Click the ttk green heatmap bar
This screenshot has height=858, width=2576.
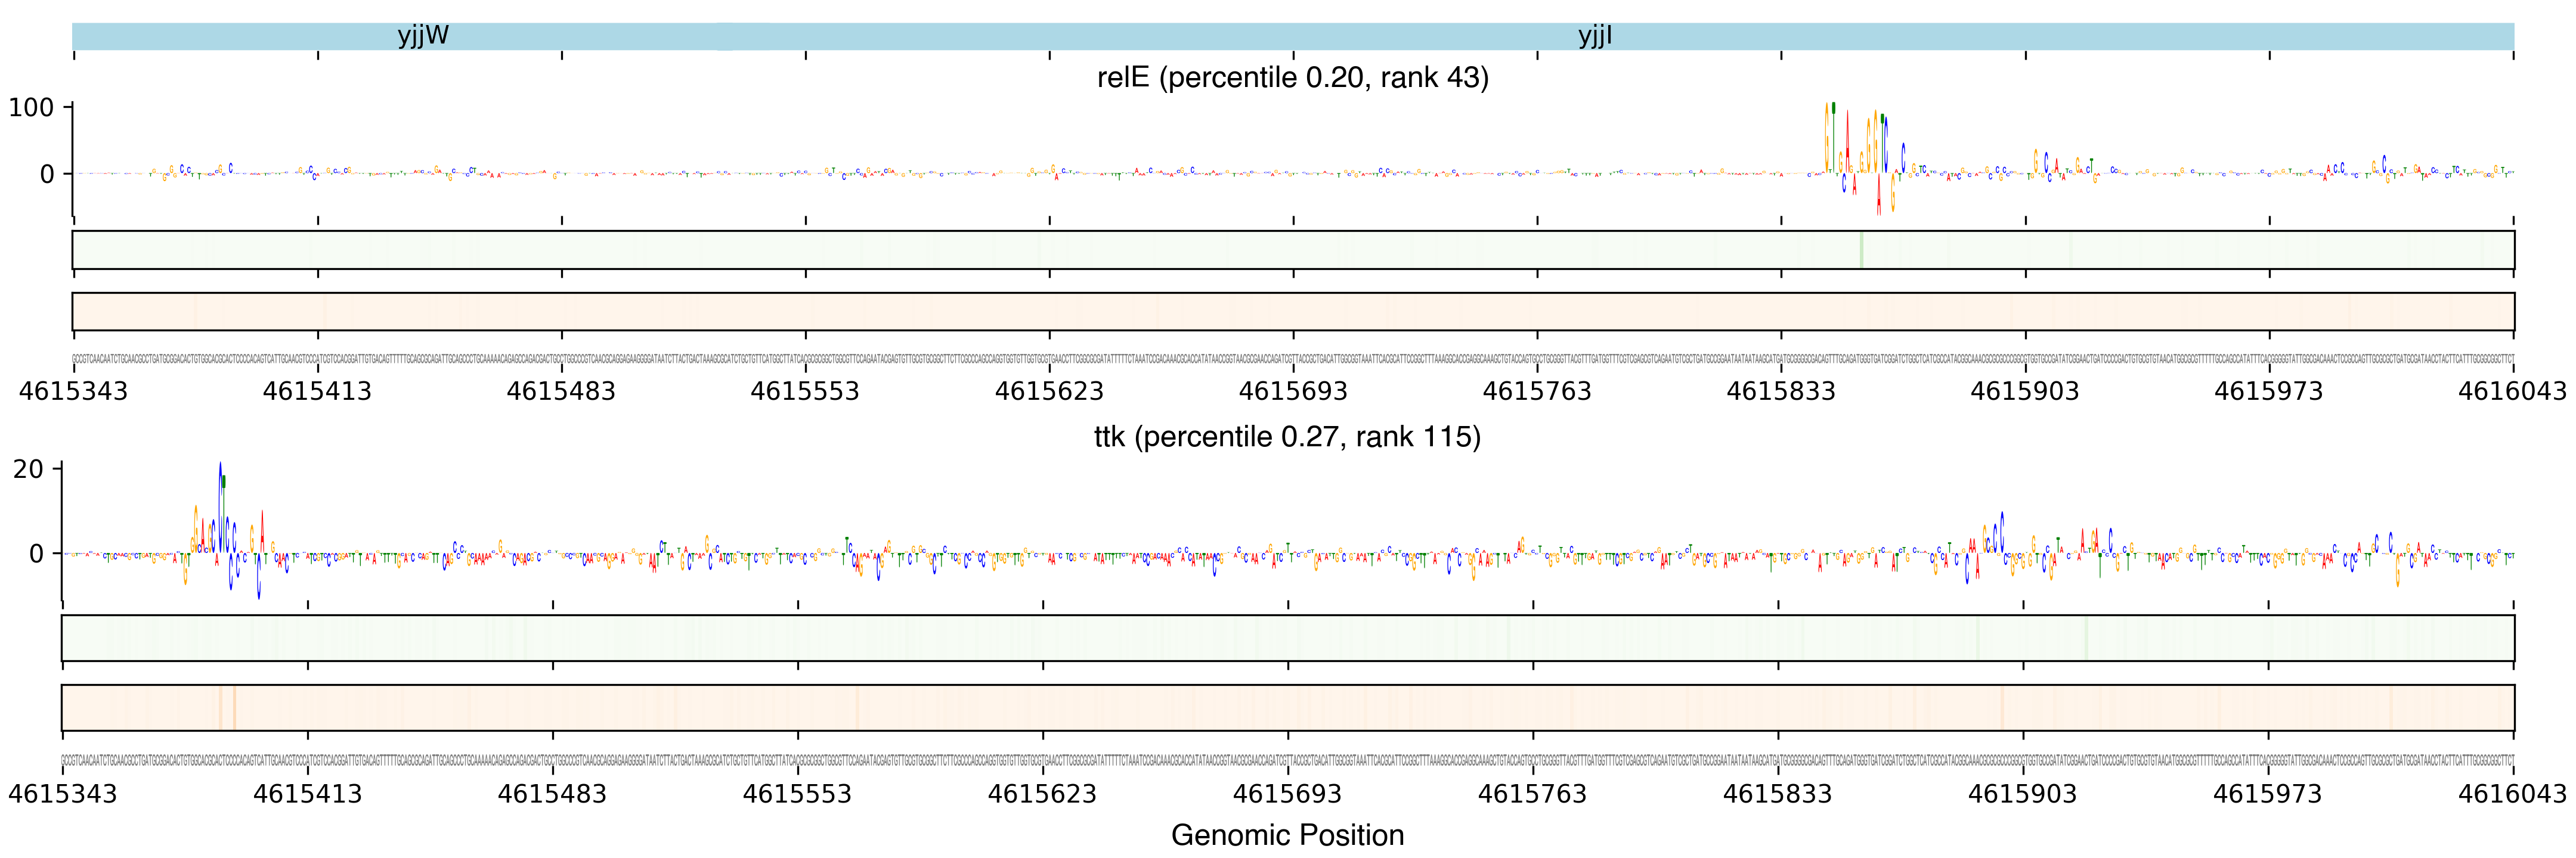click(1287, 638)
